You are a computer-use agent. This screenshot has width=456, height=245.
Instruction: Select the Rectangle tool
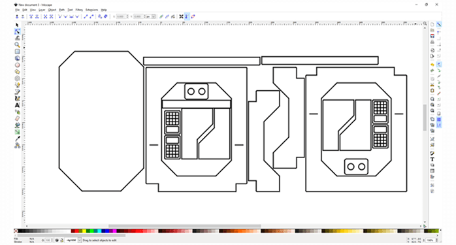[17, 52]
